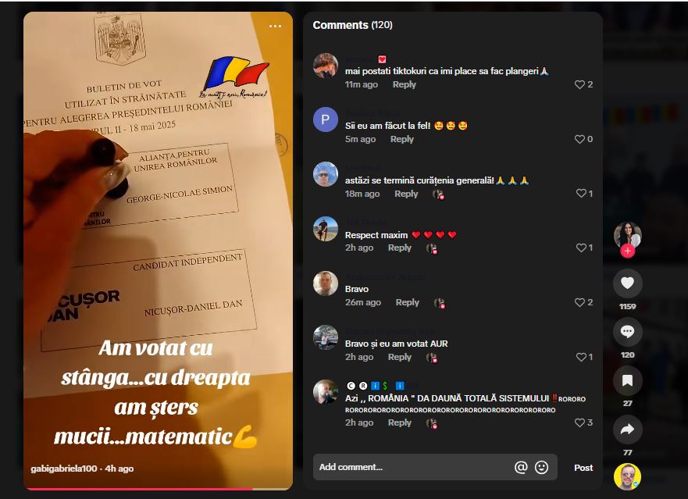The image size is (688, 499).
Task: Like the 'Respect maxim' comment
Action: click(x=584, y=248)
